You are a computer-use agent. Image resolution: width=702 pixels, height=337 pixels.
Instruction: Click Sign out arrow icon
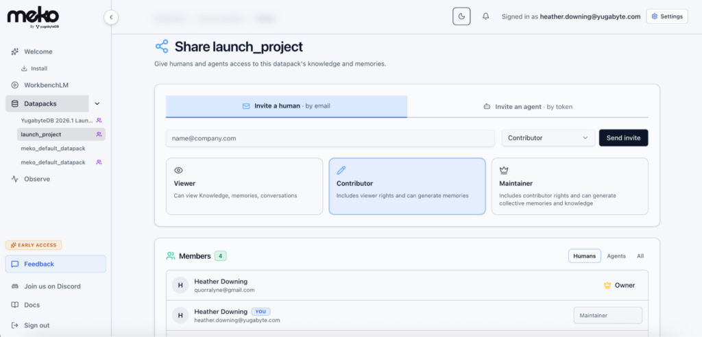click(15, 325)
